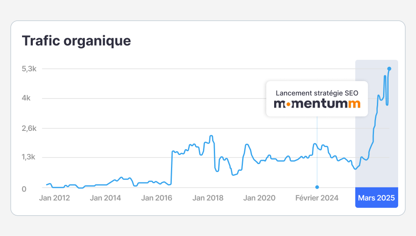Select the "Mars 2025" blue date label
416x236 pixels.
point(376,198)
